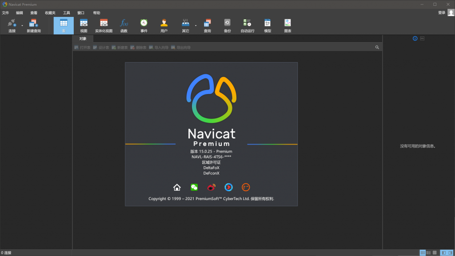Click the 导出向导 (Export Wizard) button
This screenshot has height=256, width=455.
tap(180, 47)
